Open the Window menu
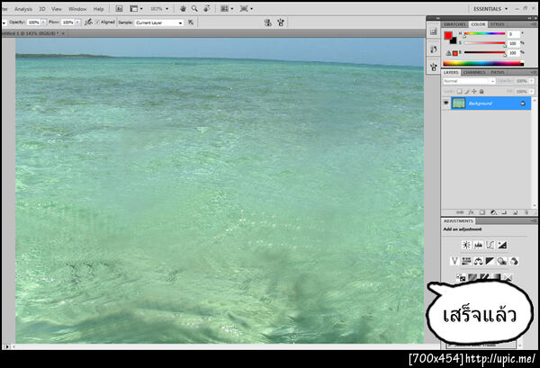The height and width of the screenshot is (368, 540). [x=77, y=9]
